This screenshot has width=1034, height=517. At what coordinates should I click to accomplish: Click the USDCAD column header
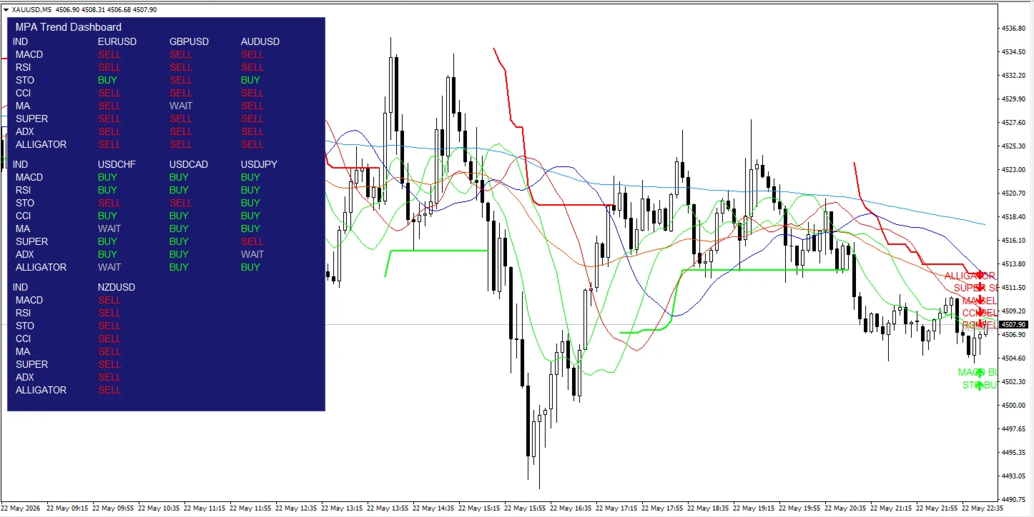click(189, 164)
